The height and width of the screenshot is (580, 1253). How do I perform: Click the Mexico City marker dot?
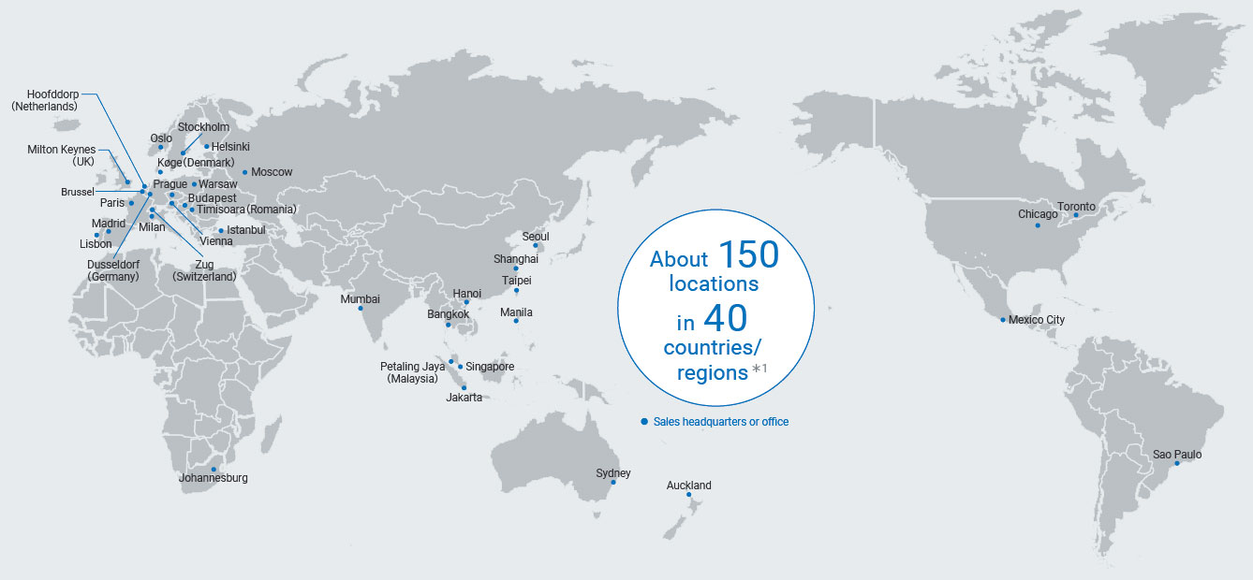[1003, 320]
